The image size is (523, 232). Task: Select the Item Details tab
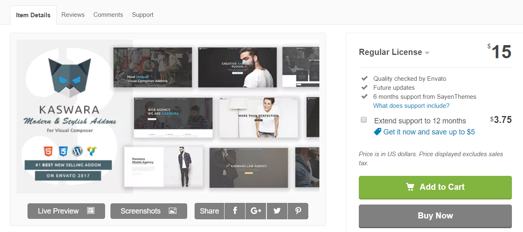pos(33,15)
